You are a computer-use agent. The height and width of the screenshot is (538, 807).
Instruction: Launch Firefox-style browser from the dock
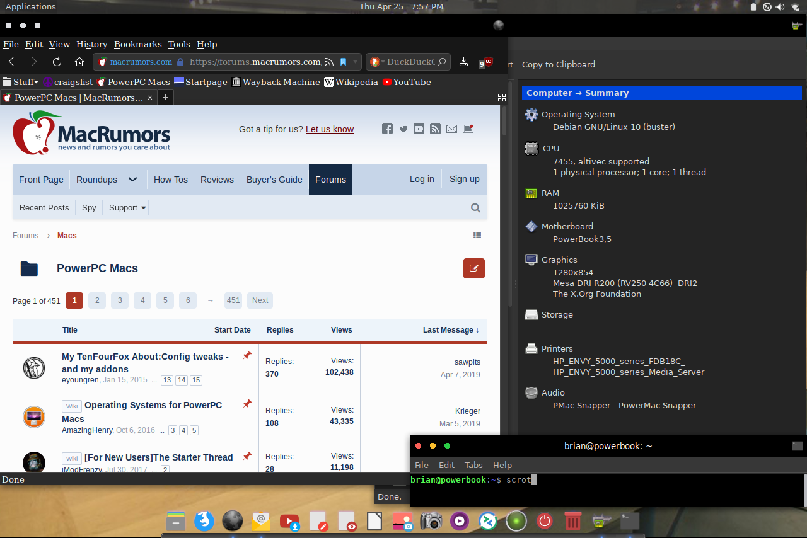203,521
